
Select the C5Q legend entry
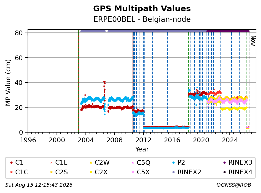(x=141, y=162)
